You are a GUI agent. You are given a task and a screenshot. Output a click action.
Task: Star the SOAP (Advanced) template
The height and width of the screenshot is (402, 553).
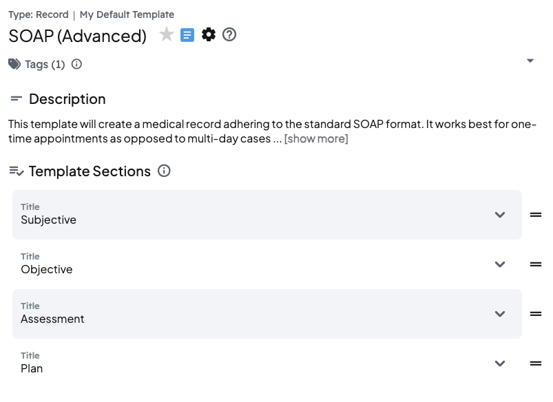pyautogui.click(x=166, y=35)
